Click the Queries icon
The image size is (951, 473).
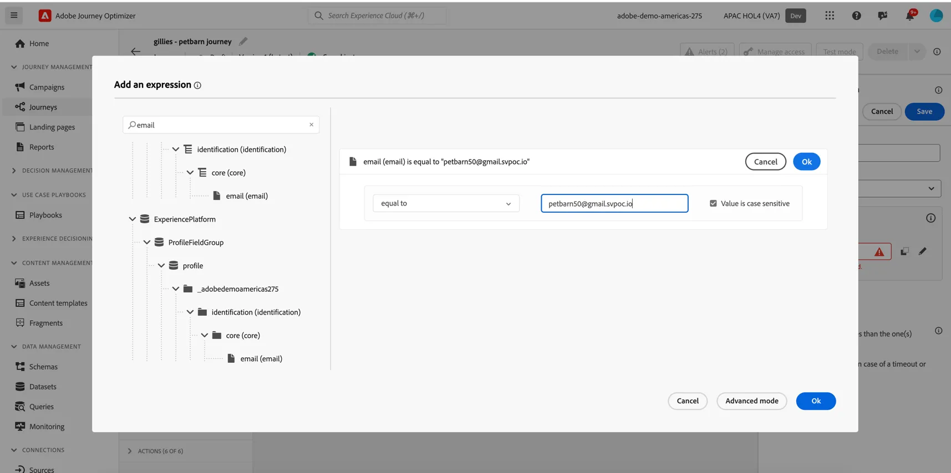click(20, 407)
